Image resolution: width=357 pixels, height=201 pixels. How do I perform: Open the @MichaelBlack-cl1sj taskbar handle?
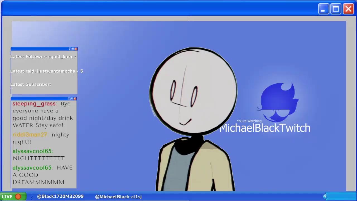(118, 197)
